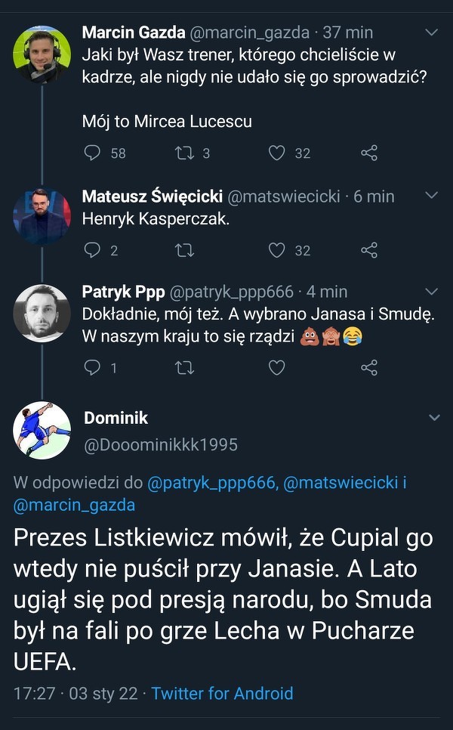This screenshot has height=730, width=453.
Task: Open the @patryk_ppp666 mention link
Action: tap(211, 483)
